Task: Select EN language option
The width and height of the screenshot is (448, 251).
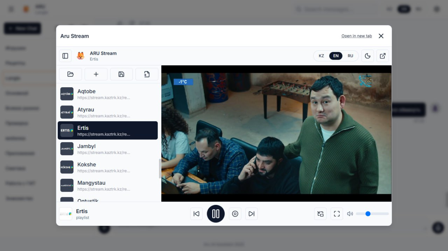Action: click(336, 56)
